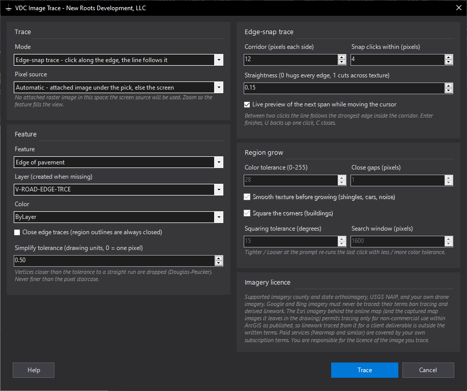Decrease Snap clicks within value
The image size is (467, 391).
[449, 62]
